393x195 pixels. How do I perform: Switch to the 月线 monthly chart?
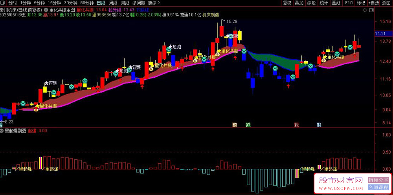click(125, 3)
